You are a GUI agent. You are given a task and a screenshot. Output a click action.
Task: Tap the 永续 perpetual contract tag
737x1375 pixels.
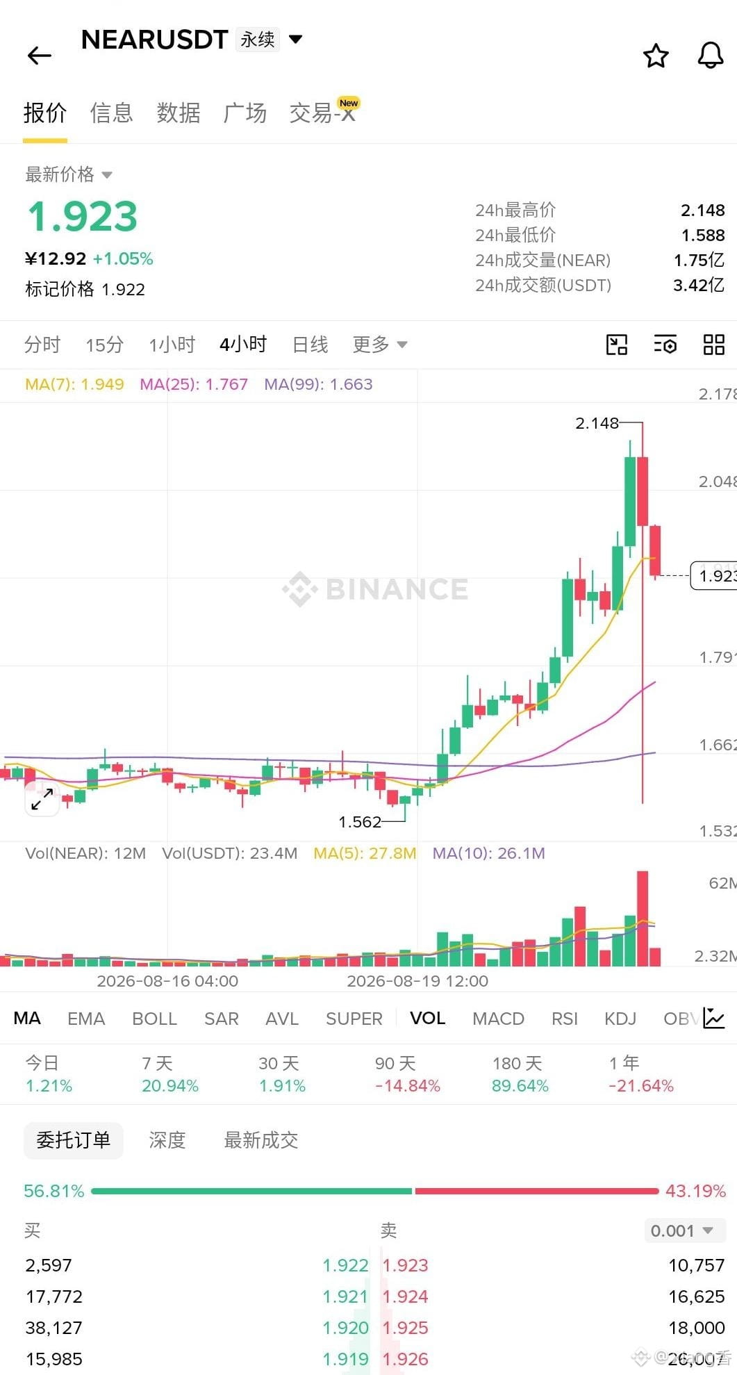tap(258, 40)
